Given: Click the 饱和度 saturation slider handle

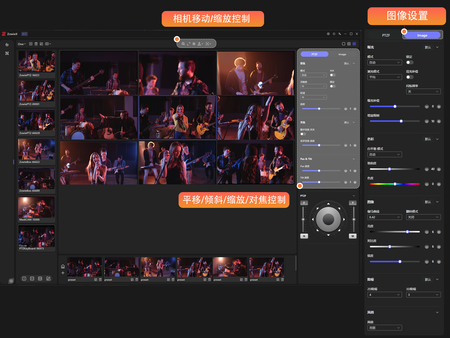Looking at the screenshot, I should pos(390,169).
